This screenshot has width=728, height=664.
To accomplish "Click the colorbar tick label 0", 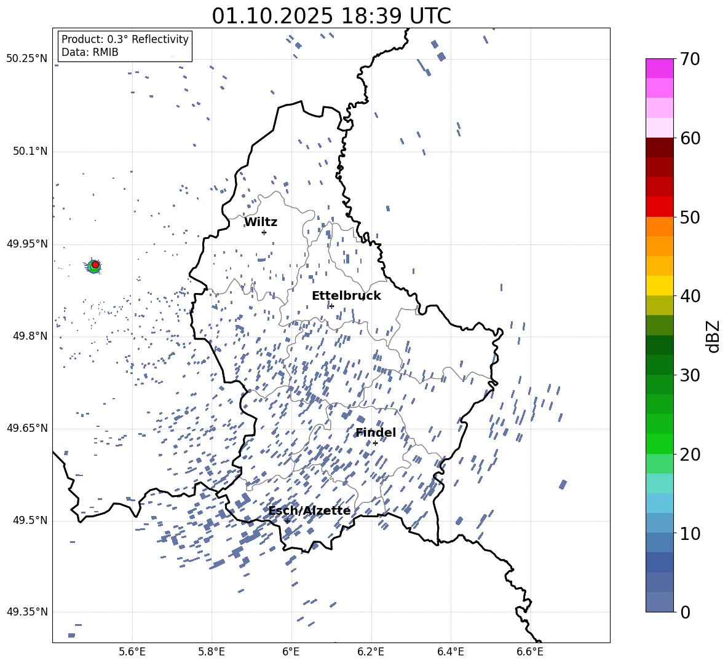I will click(x=685, y=612).
